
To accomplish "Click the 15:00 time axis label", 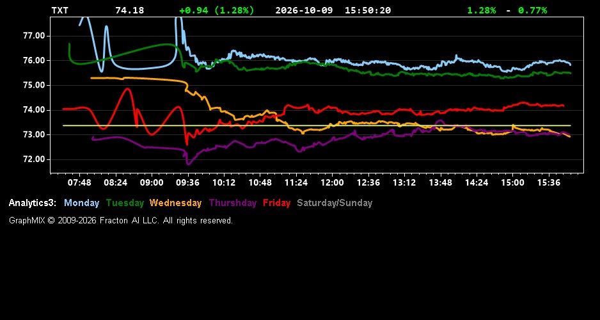I will tap(512, 183).
